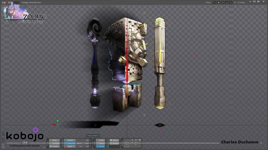Click the Scale X value field
Screen dimensions: 268x150
[x=80, y=146]
